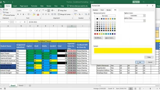Viewport: 160px width, 90px height.
Task: Open Merge & Center dropdown arrow
Action: tap(72, 14)
